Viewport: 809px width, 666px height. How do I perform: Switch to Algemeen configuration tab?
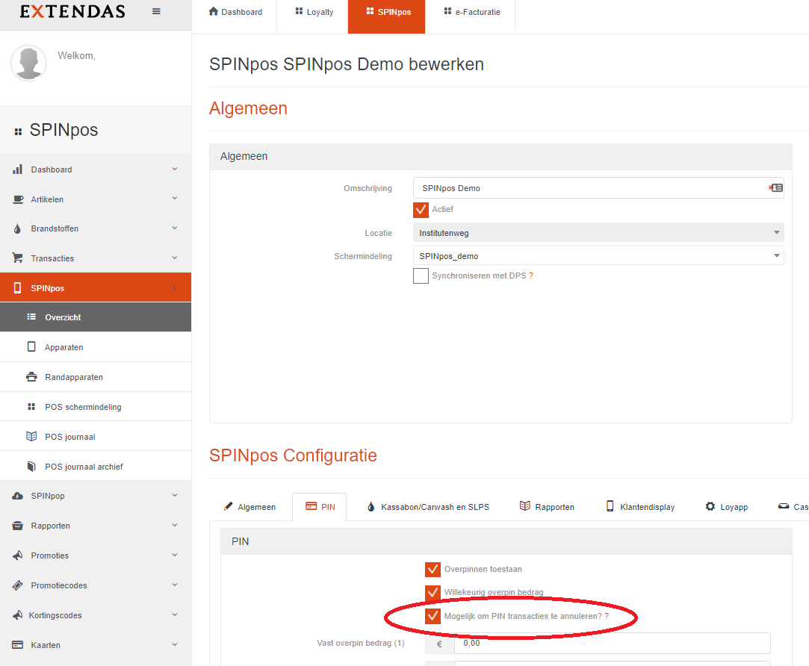pyautogui.click(x=249, y=507)
